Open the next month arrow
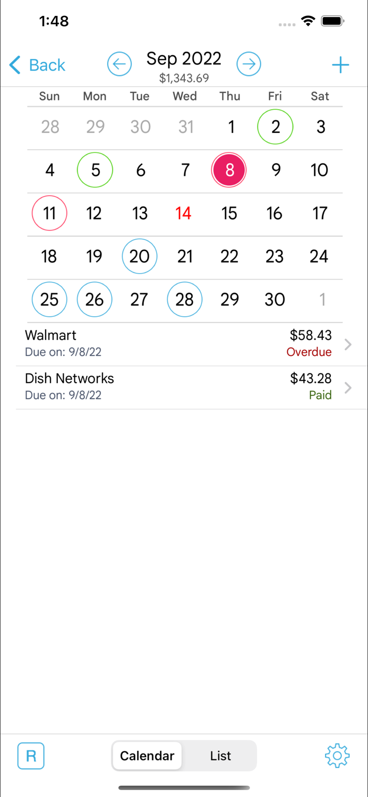The height and width of the screenshot is (797, 368). 249,64
